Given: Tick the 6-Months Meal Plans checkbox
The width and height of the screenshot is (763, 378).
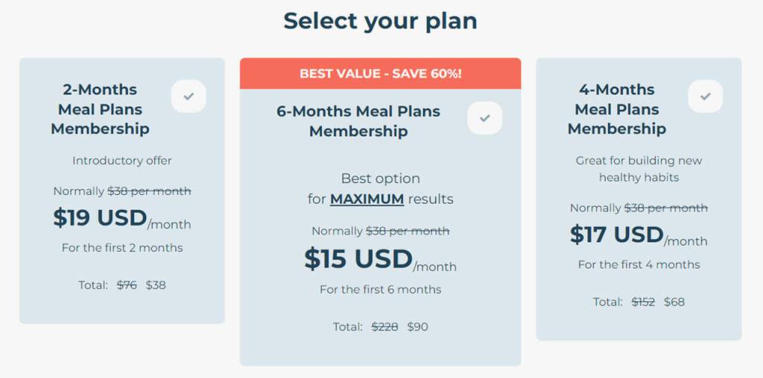Looking at the screenshot, I should point(484,118).
